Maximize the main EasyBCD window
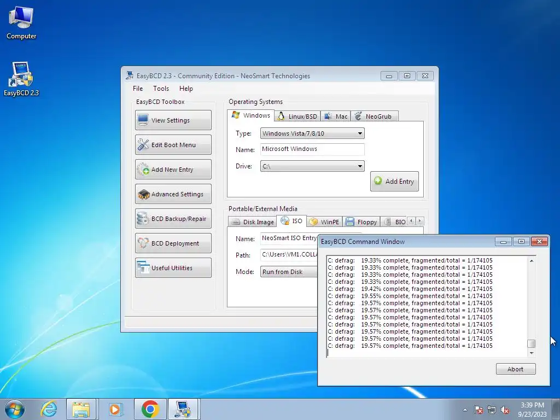 407,75
